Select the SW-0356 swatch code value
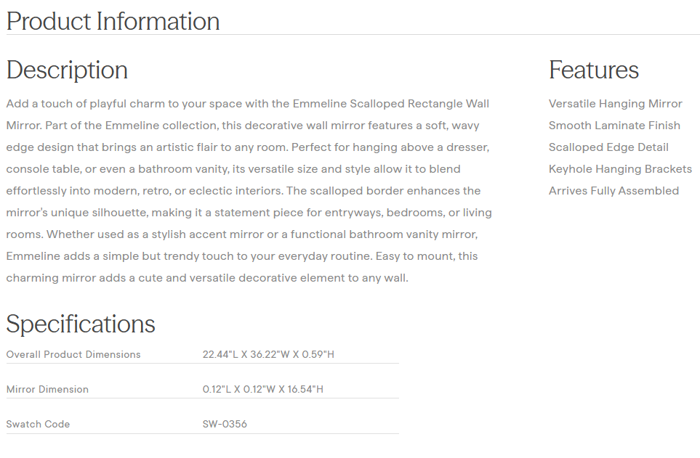 pyautogui.click(x=225, y=425)
